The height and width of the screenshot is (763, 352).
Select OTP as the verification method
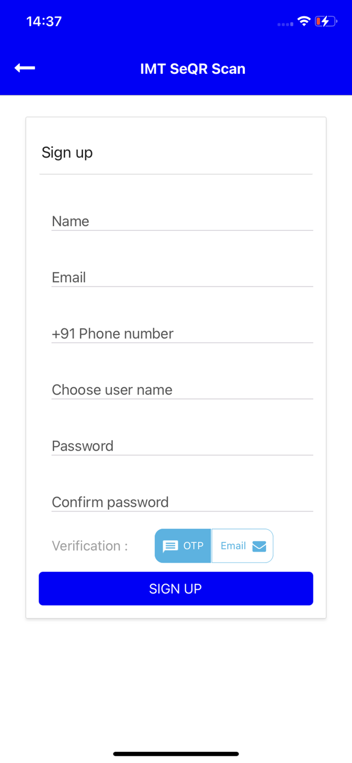[182, 546]
